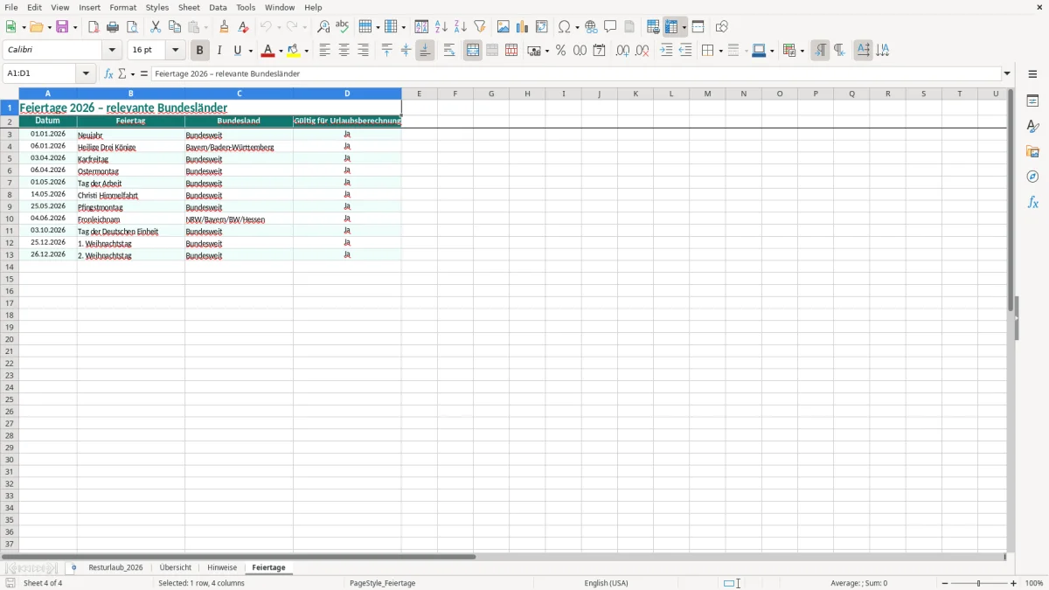The height and width of the screenshot is (590, 1049).
Task: Open Find and Replace
Action: (323, 27)
